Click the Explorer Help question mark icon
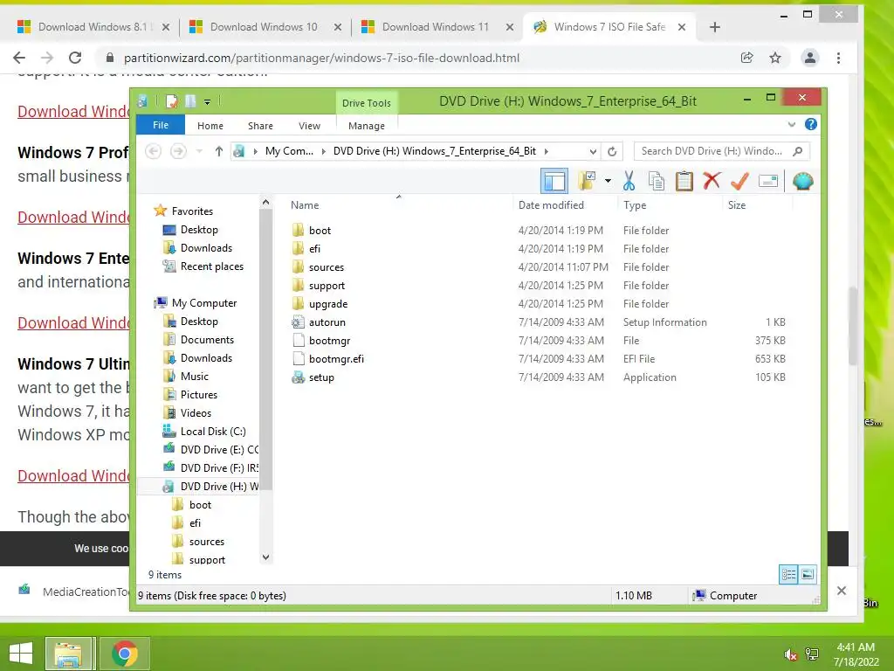This screenshot has height=671, width=894. (x=810, y=124)
